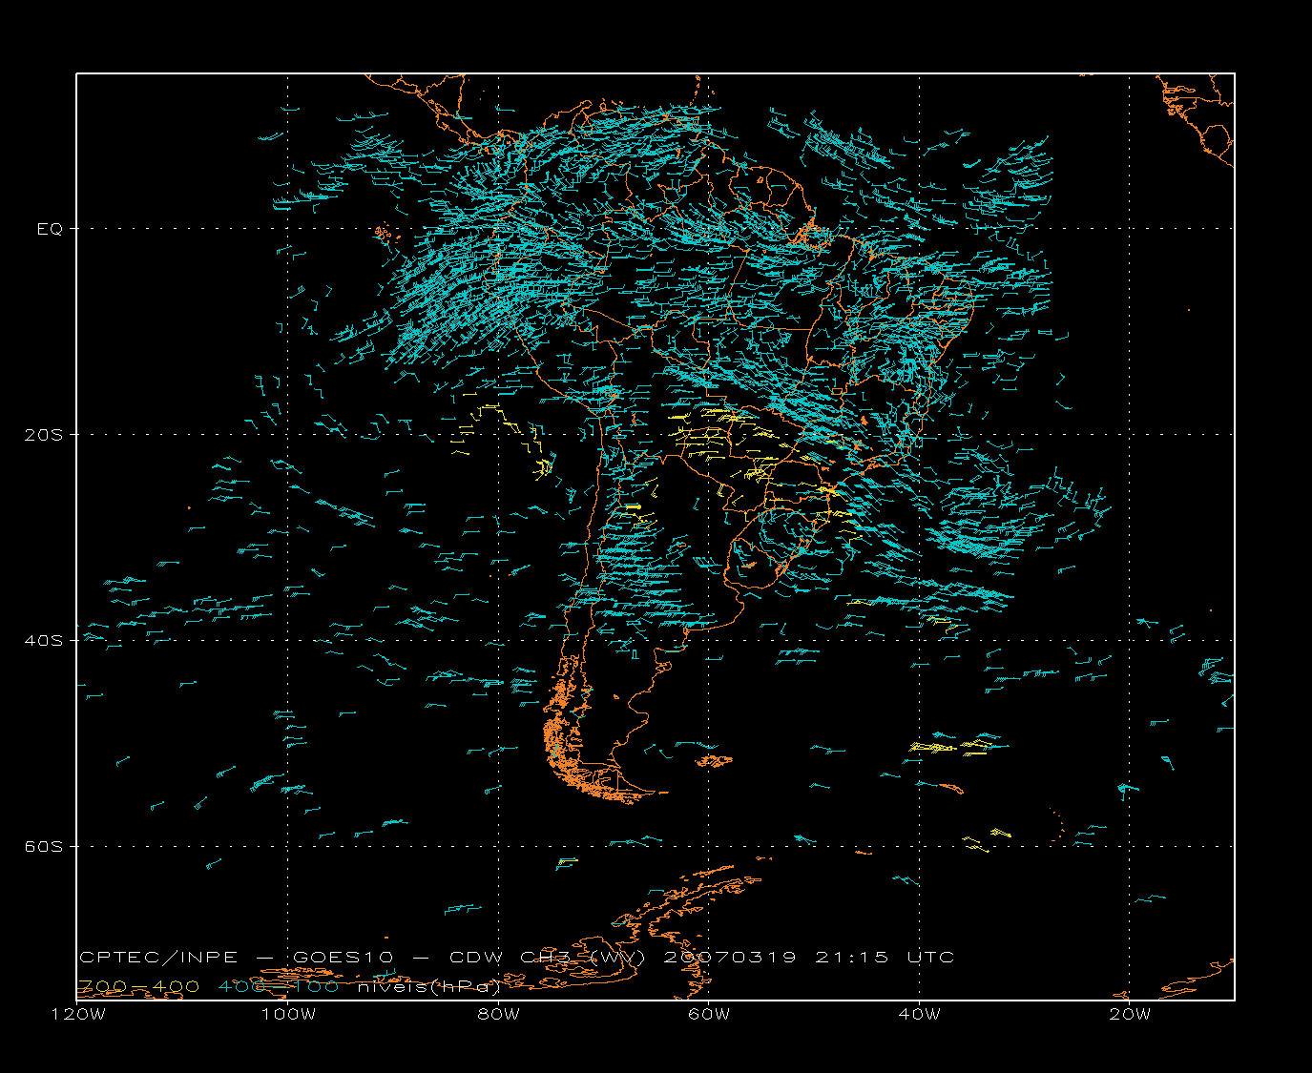
Task: Click the 60S latitude label
Action: [44, 846]
